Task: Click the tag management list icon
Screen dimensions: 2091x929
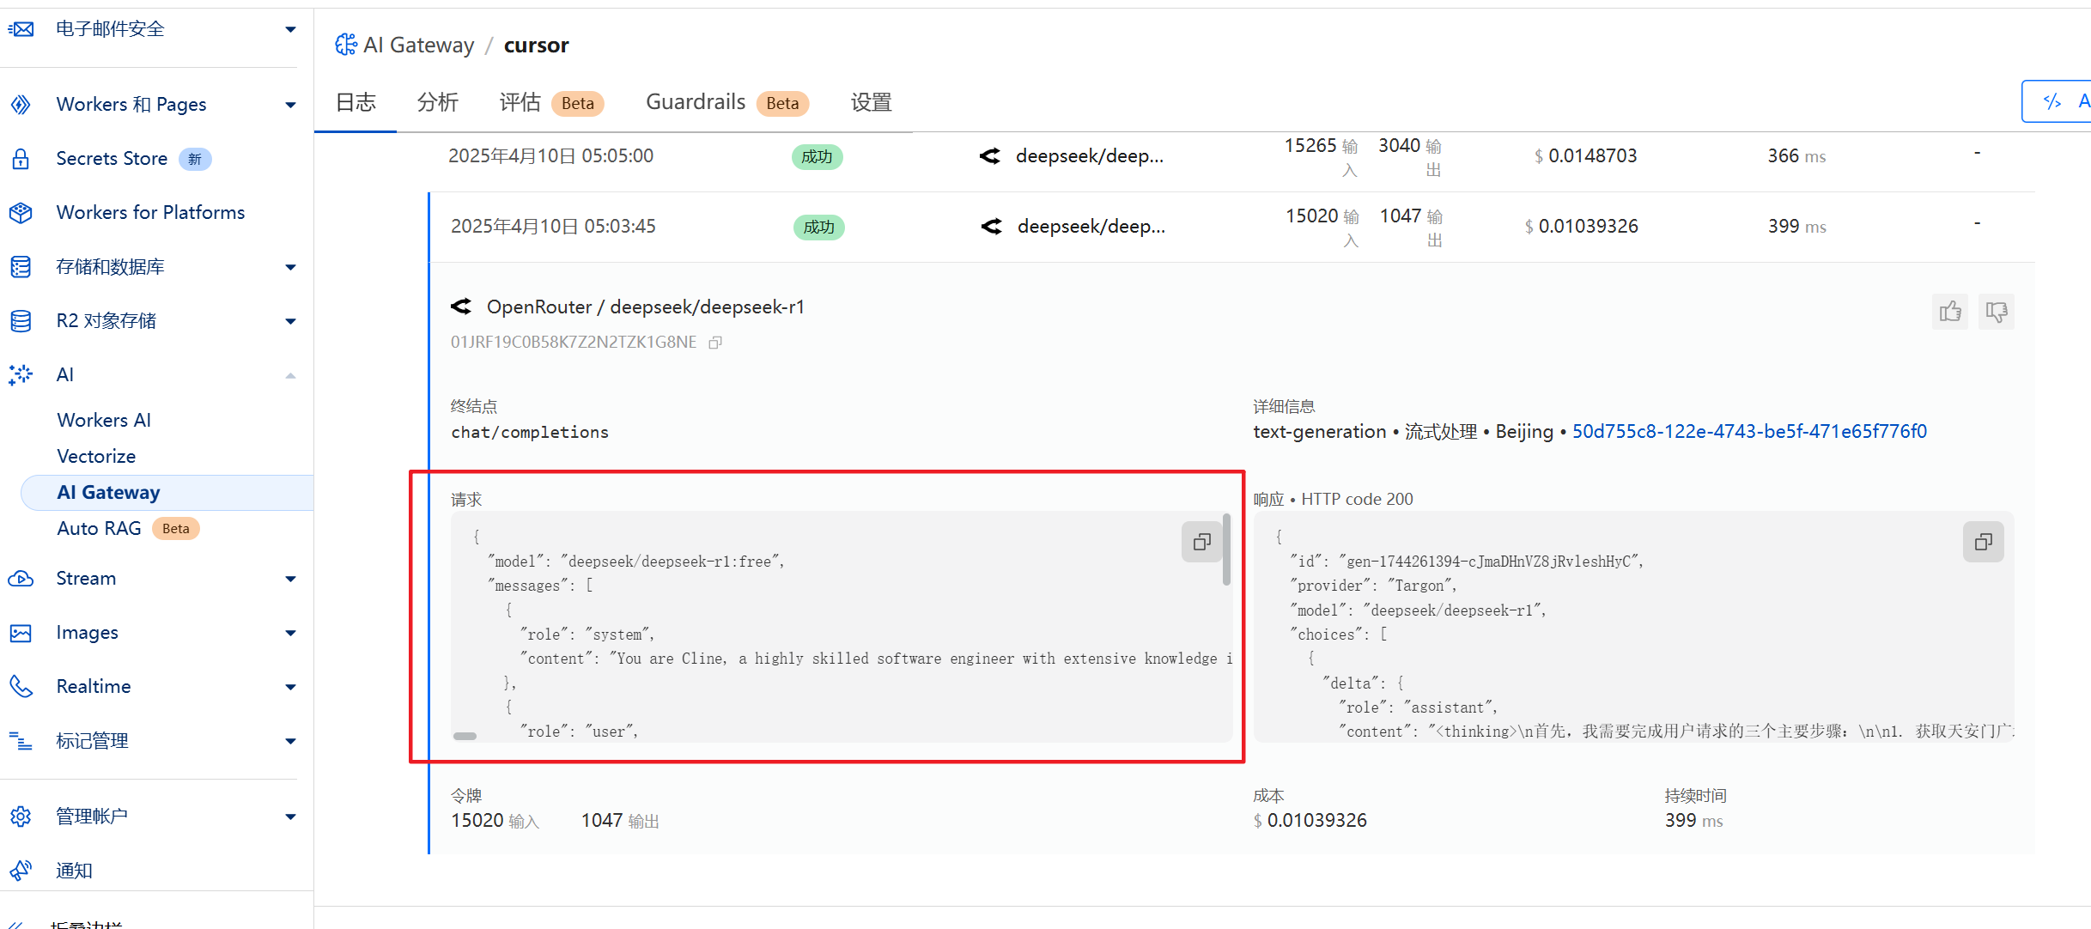Action: click(21, 741)
